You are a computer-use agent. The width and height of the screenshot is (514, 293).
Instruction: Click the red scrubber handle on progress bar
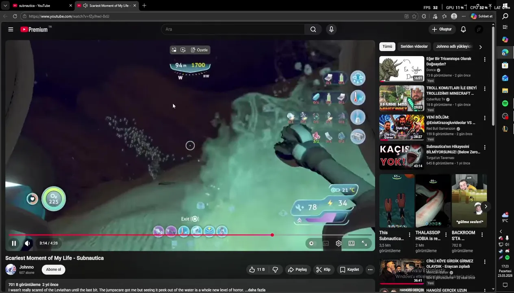pyautogui.click(x=272, y=235)
